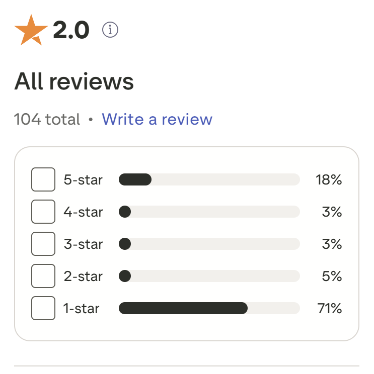Click the 4-star progress bar
The image size is (374, 374).
coord(209,212)
